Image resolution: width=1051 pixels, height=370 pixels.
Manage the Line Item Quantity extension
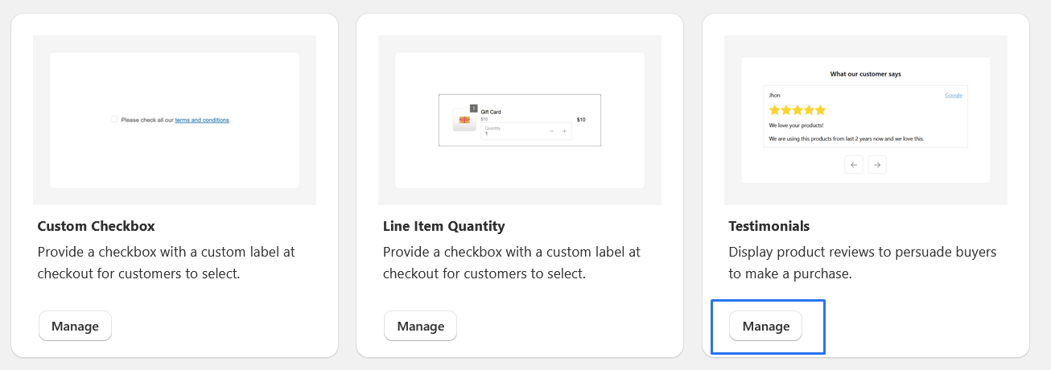click(x=420, y=326)
